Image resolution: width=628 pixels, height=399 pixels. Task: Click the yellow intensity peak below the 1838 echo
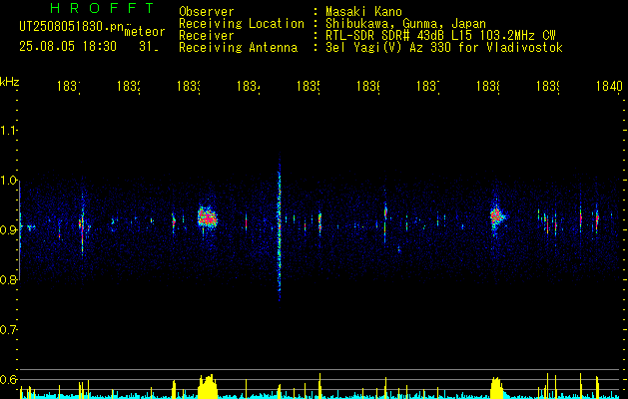click(x=496, y=387)
